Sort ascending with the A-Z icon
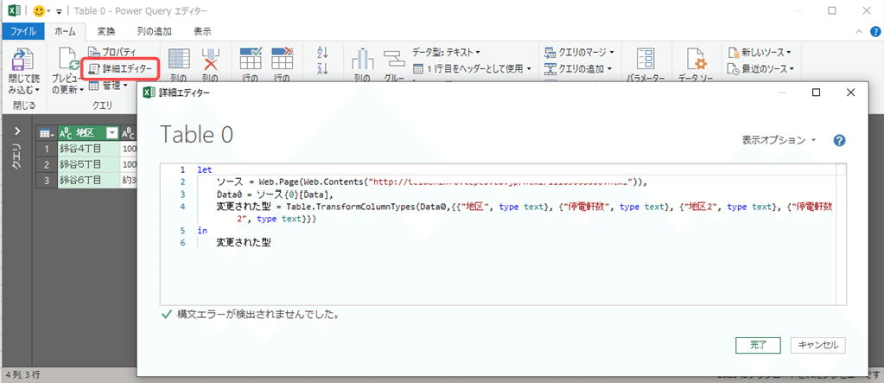 coord(323,53)
